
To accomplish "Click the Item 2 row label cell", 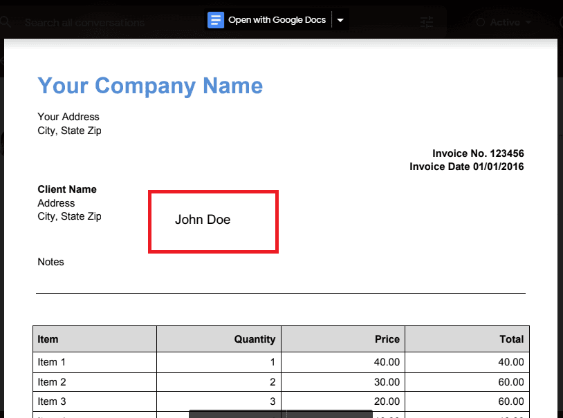I will (95, 382).
